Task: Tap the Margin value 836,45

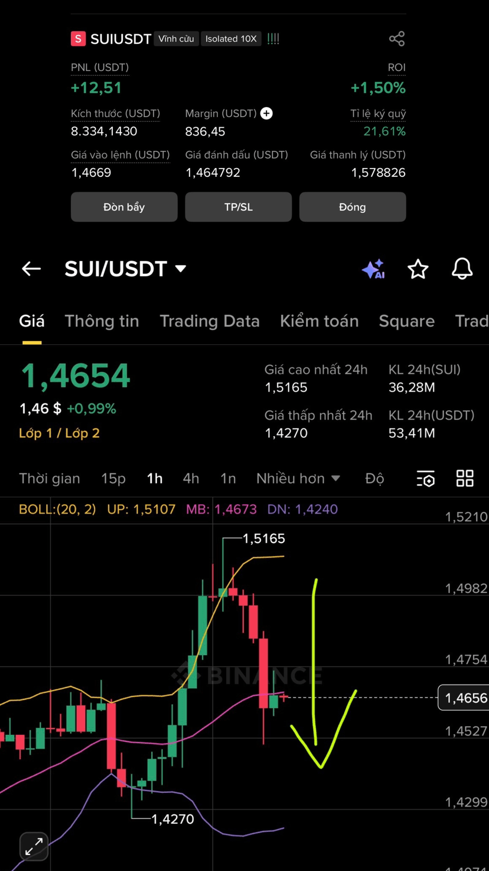Action: (x=205, y=131)
